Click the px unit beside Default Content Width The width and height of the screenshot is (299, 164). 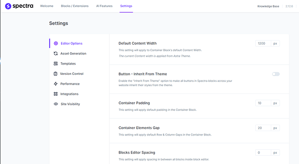click(x=275, y=43)
